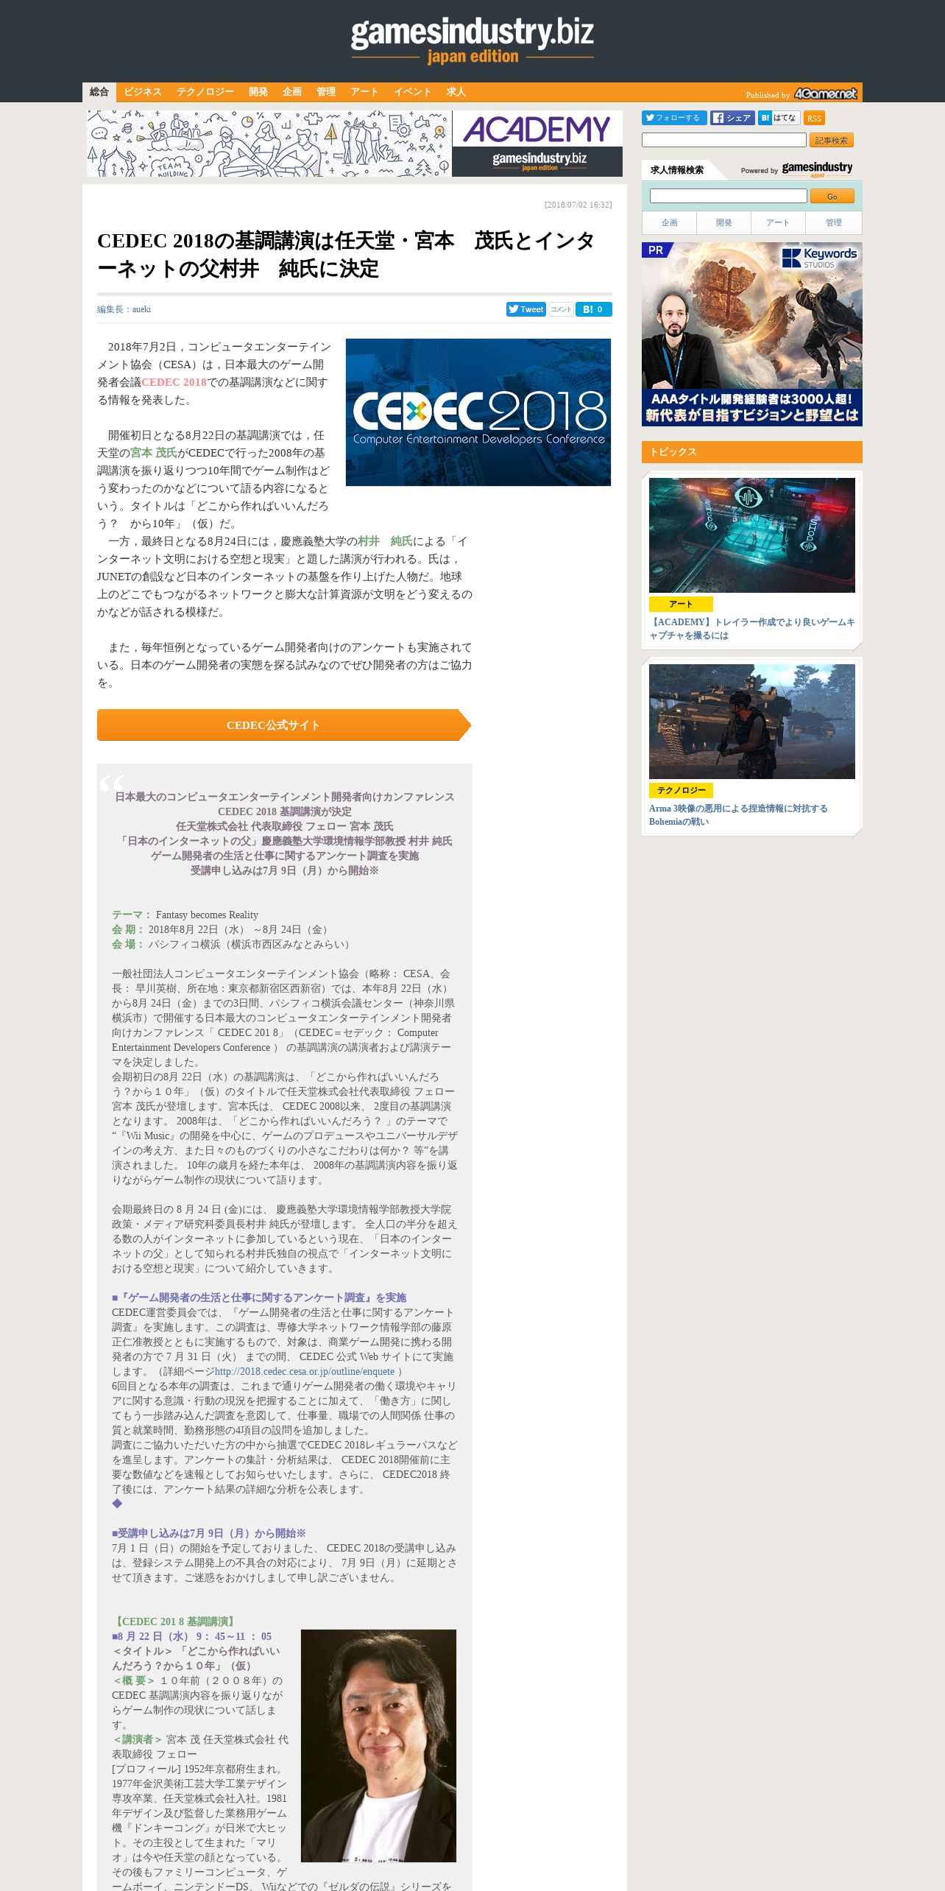The image size is (945, 1891).
Task: Click the B! 0 Hatena count button
Action: (x=594, y=309)
